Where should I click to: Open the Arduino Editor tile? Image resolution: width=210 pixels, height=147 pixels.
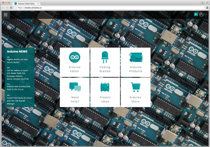pos(75,62)
